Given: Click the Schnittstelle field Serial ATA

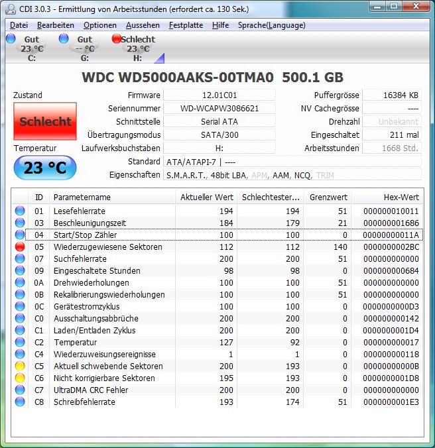Looking at the screenshot, I should coord(219,122).
